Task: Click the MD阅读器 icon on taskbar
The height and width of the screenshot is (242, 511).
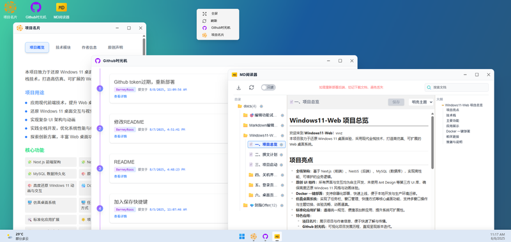Action: click(277, 236)
